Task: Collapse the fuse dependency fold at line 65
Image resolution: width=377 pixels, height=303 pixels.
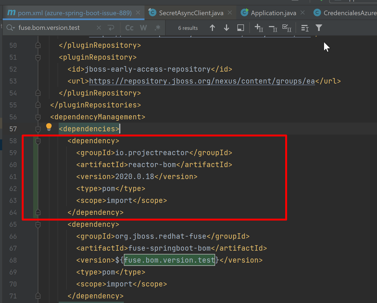Action: pos(38,224)
